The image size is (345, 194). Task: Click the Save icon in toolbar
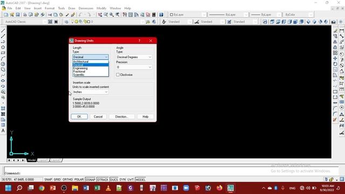click(18, 15)
